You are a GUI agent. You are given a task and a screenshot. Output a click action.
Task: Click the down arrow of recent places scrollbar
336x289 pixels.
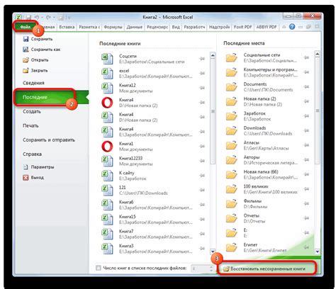point(318,251)
